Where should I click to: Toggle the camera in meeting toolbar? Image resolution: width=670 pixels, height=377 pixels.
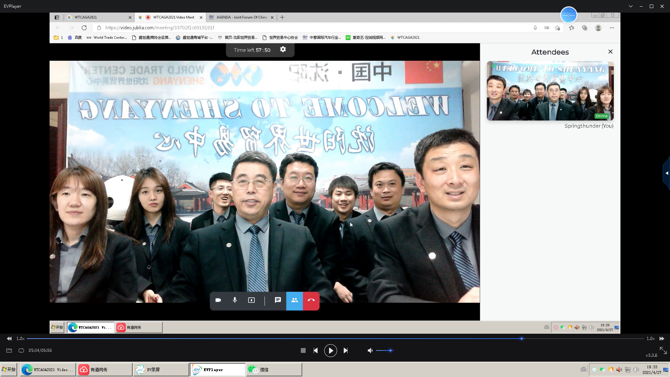tap(218, 300)
